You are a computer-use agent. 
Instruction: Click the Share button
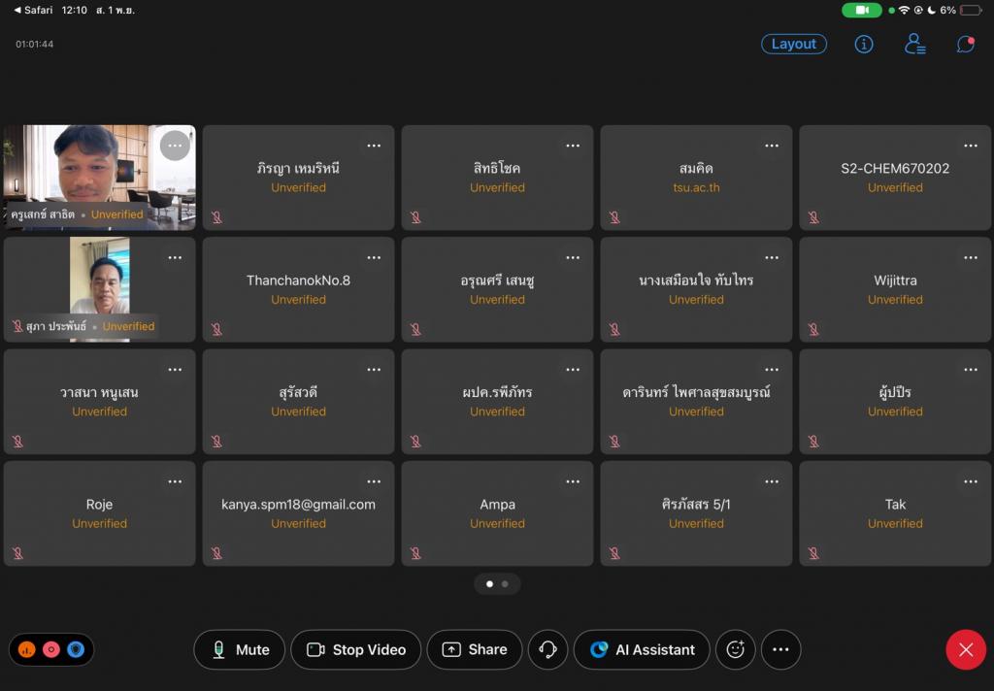pos(475,650)
